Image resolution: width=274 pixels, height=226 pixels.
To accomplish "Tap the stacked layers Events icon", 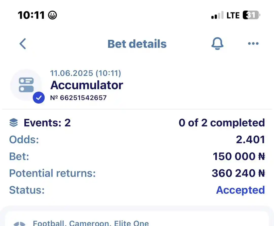I will coord(14,122).
